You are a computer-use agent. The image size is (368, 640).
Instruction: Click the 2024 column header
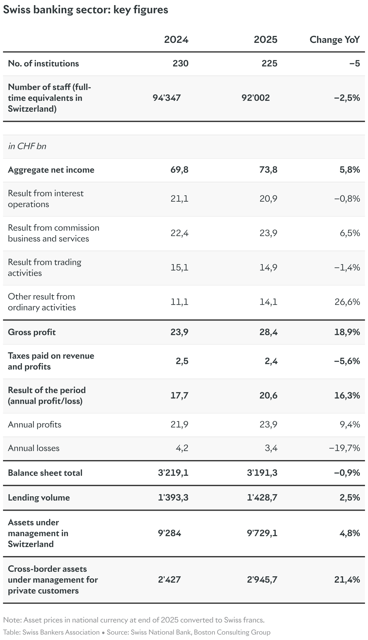tap(176, 40)
